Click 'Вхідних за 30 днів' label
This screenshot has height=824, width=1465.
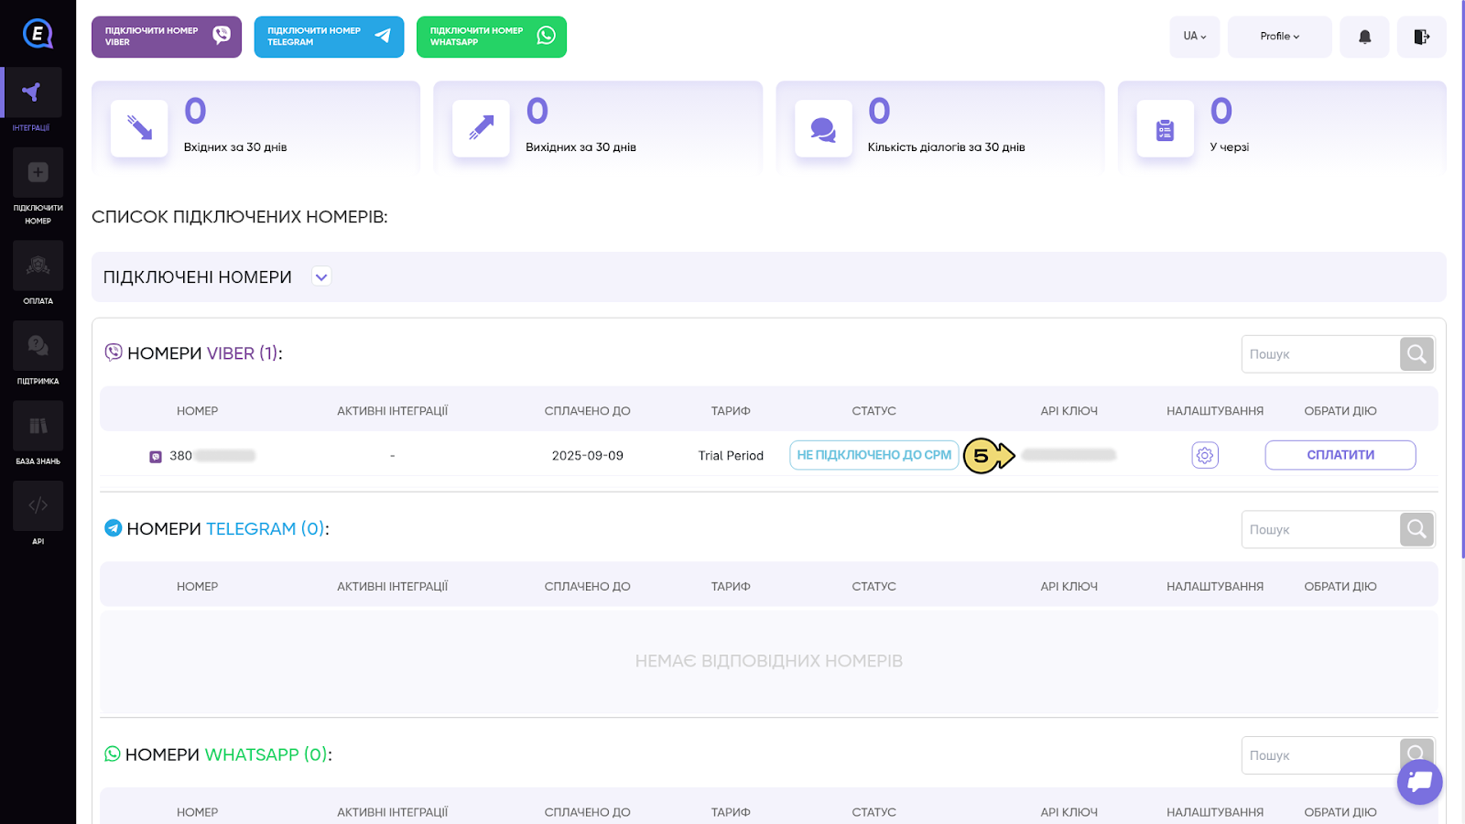235,147
